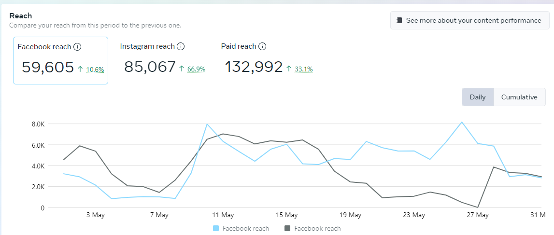Click the Paid reach info icon
554x235 pixels.
262,46
